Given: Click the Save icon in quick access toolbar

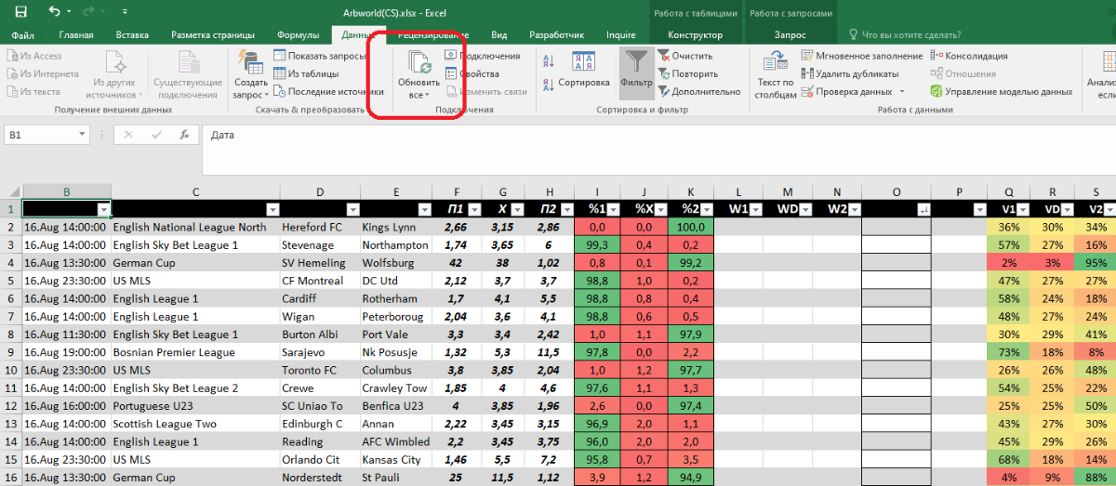Looking at the screenshot, I should (x=20, y=12).
